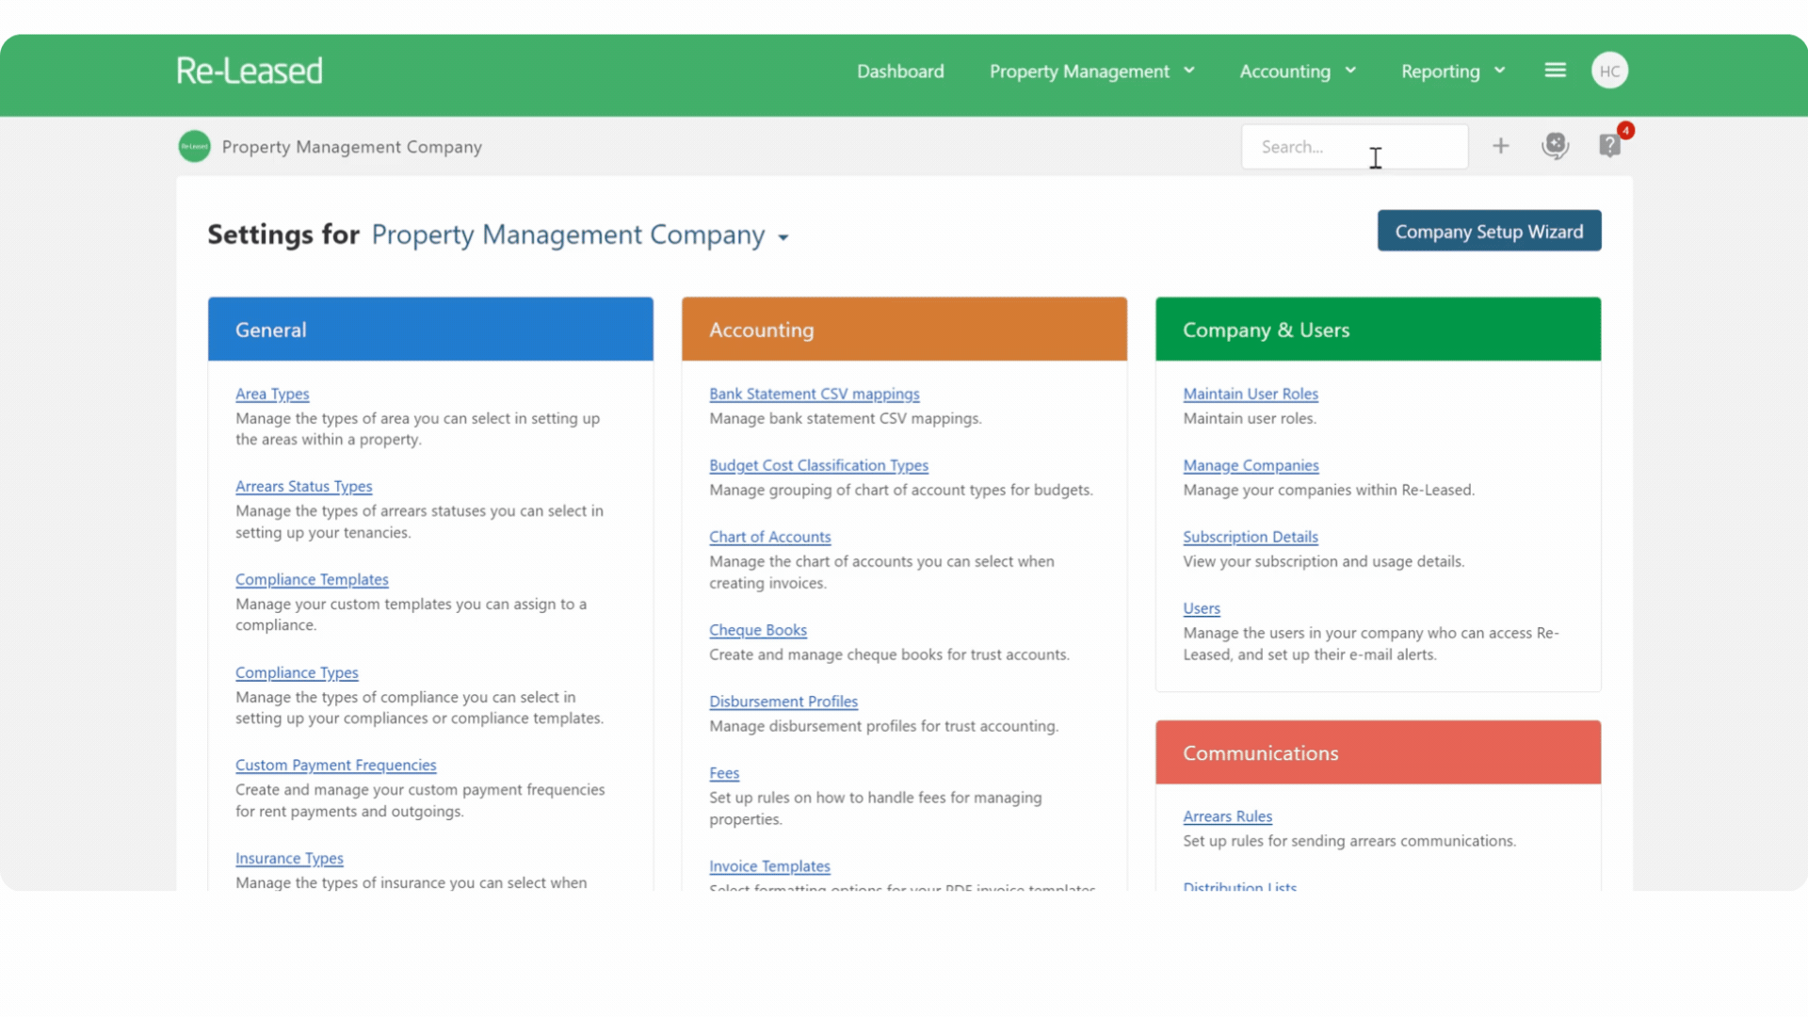Open Subscription Details link
Image resolution: width=1808 pixels, height=1017 pixels.
[1251, 537]
